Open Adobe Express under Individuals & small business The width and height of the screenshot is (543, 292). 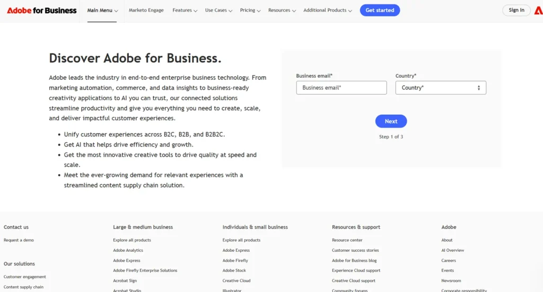click(x=236, y=250)
